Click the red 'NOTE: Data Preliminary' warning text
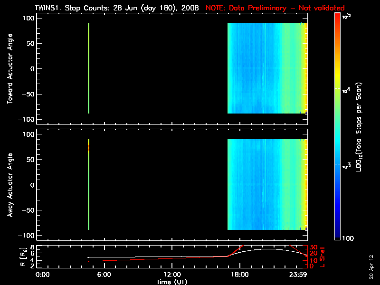The height and width of the screenshot is (285, 380). tap(275, 8)
